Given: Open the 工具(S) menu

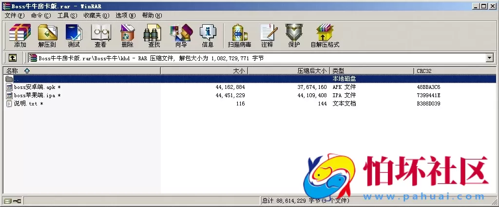Looking at the screenshot, I should tap(67, 15).
